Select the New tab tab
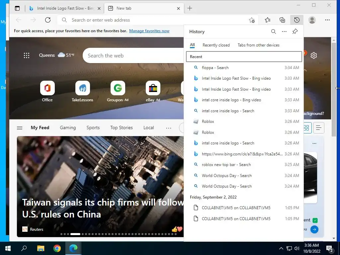 [x=143, y=8]
